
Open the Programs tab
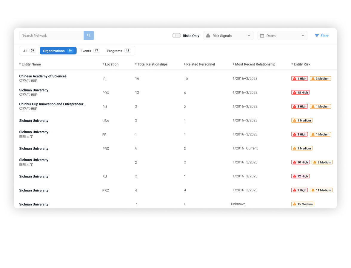tap(118, 51)
